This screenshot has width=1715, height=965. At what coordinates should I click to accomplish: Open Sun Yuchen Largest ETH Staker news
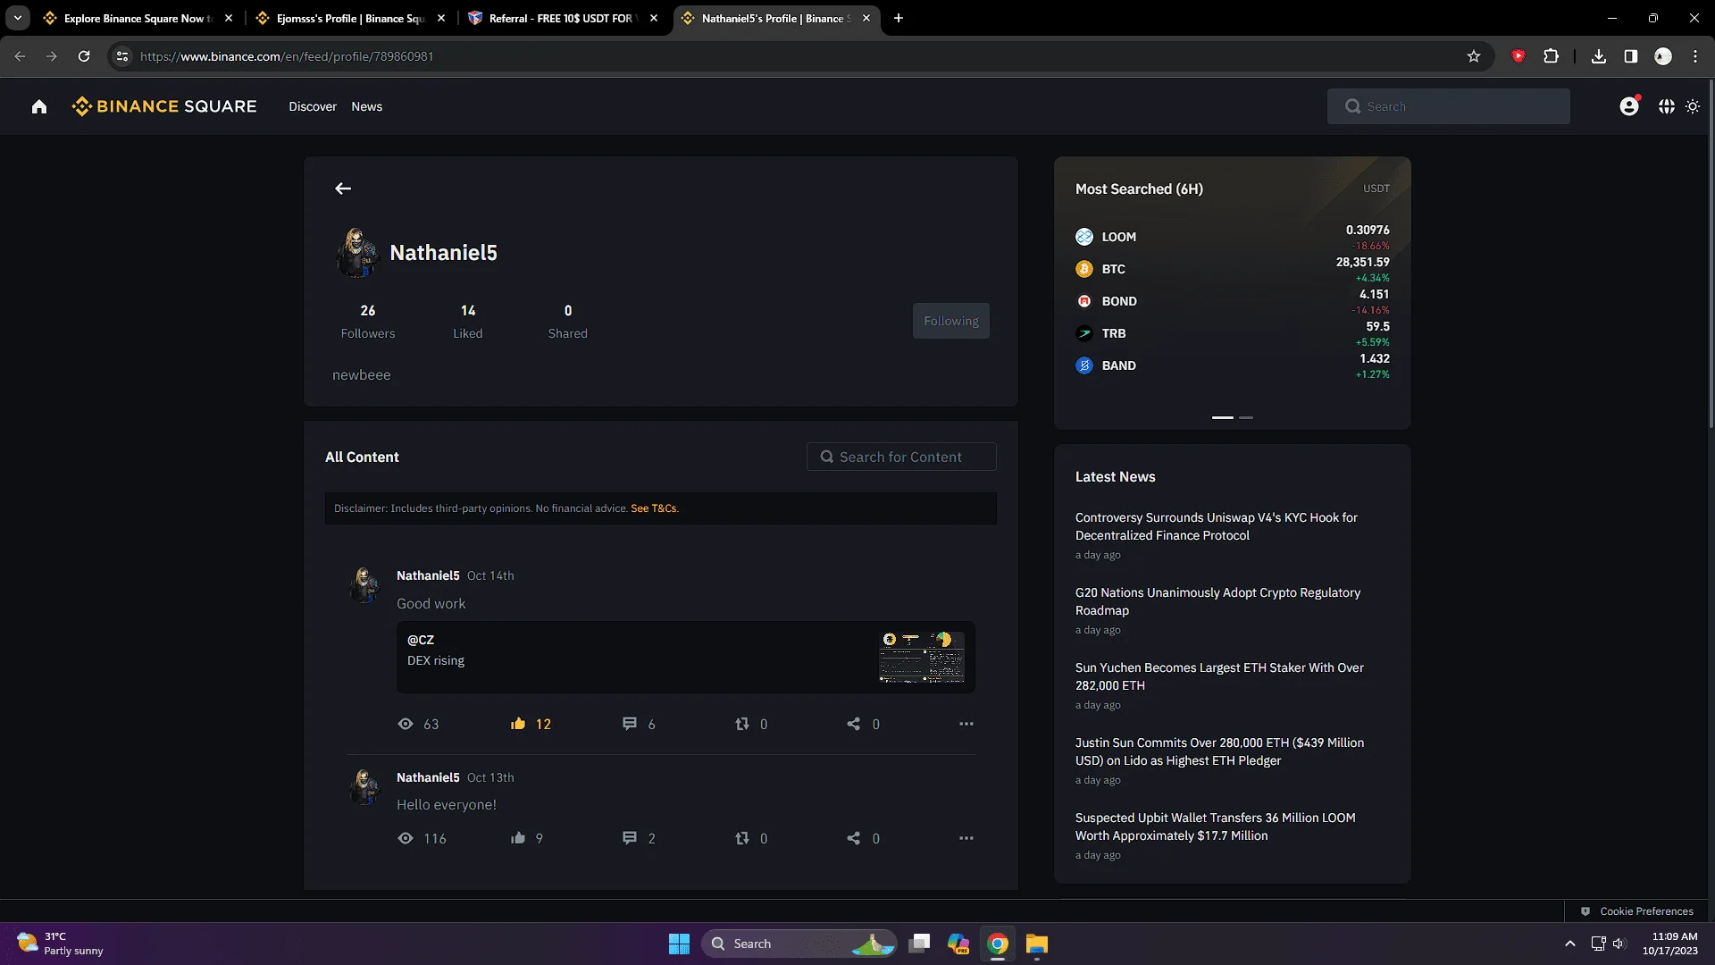[x=1219, y=676]
